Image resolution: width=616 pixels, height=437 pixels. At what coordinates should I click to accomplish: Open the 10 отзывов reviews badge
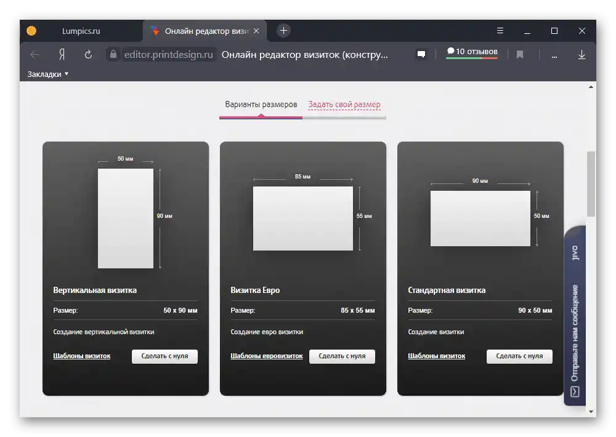click(472, 52)
